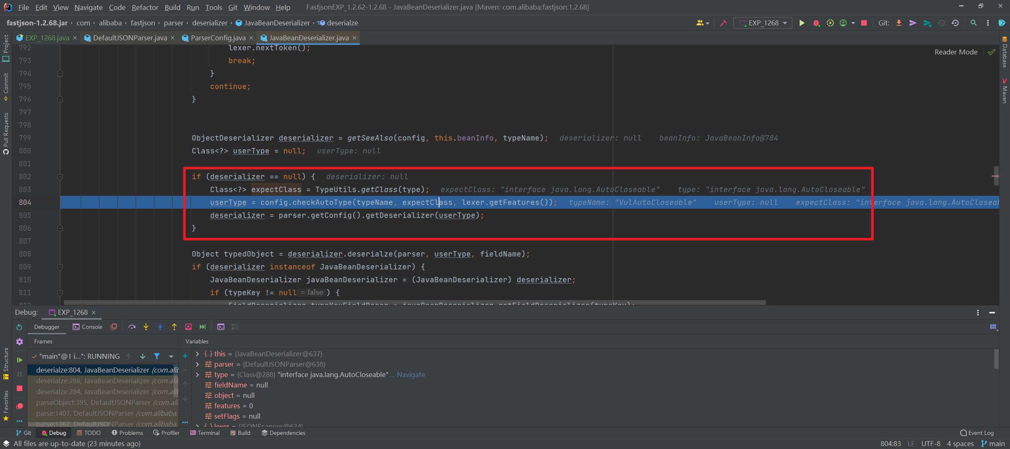Expand the 'this' variable node
This screenshot has width=1010, height=449.
(x=197, y=353)
